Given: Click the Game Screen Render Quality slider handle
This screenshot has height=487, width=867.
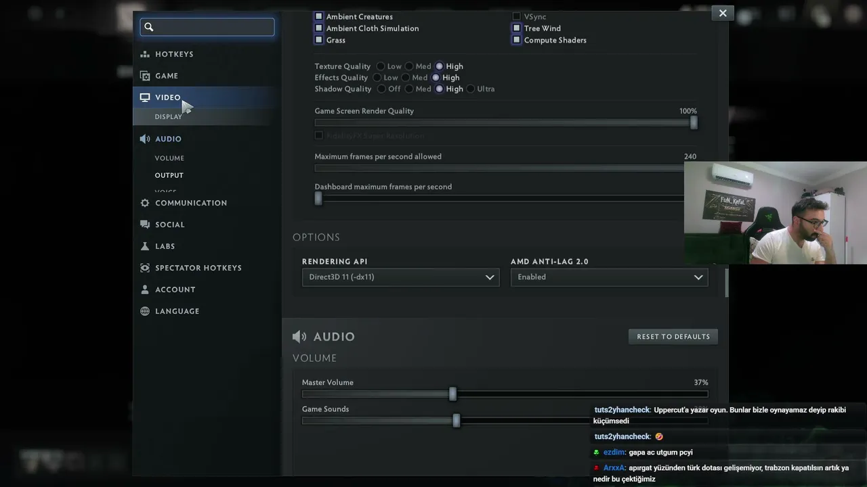Looking at the screenshot, I should [x=694, y=122].
